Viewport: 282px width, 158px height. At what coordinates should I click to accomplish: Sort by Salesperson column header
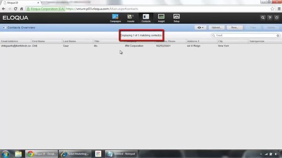265,41
